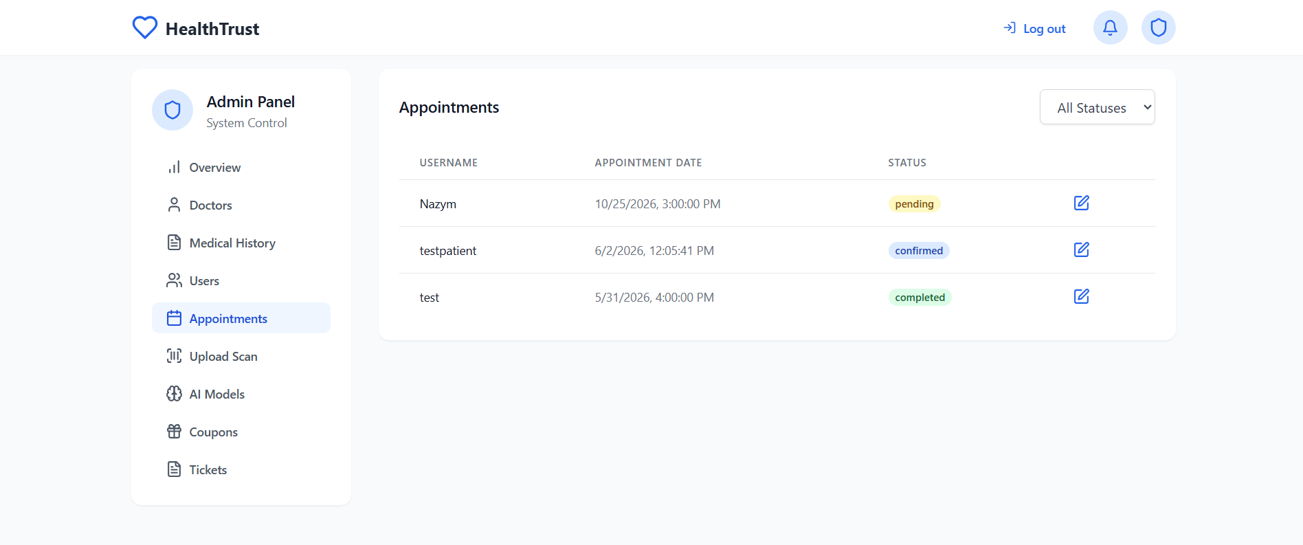Screen dimensions: 1303x545
Task: Click the Log out link
Action: 1035,28
